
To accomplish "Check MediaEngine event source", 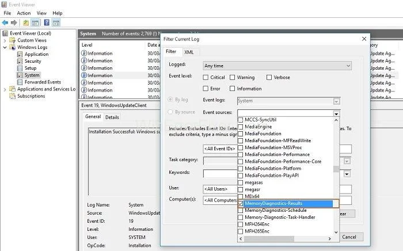I will (x=241, y=127).
